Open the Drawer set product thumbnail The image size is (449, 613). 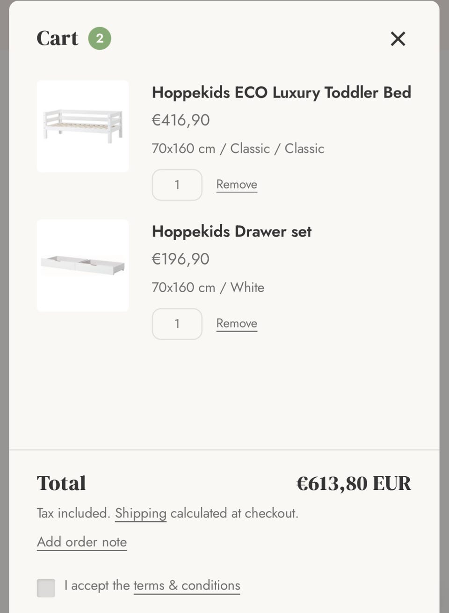click(83, 266)
